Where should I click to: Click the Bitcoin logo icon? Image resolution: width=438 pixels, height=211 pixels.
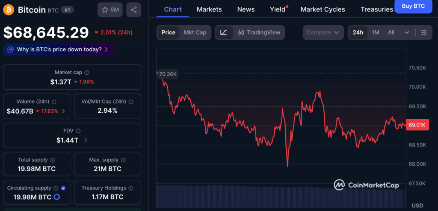[x=9, y=9]
